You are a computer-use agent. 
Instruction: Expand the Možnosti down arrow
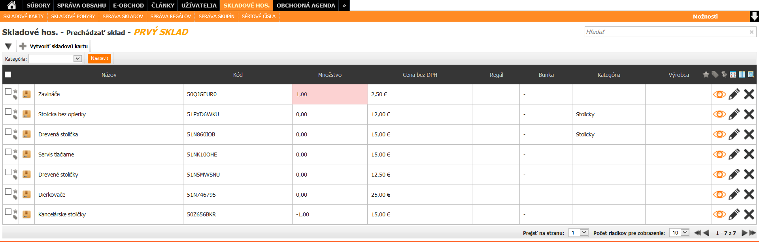point(754,16)
